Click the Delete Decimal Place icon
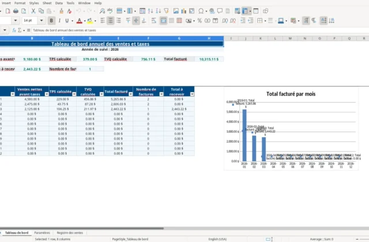This screenshot has height=242, width=369. click(233, 21)
